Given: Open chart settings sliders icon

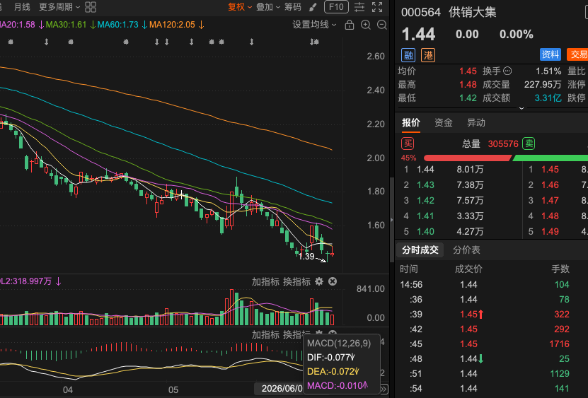Looking at the screenshot, I should pyautogui.click(x=359, y=7).
